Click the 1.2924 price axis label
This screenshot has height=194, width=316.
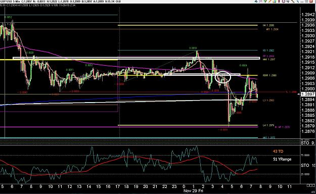coord(308,46)
